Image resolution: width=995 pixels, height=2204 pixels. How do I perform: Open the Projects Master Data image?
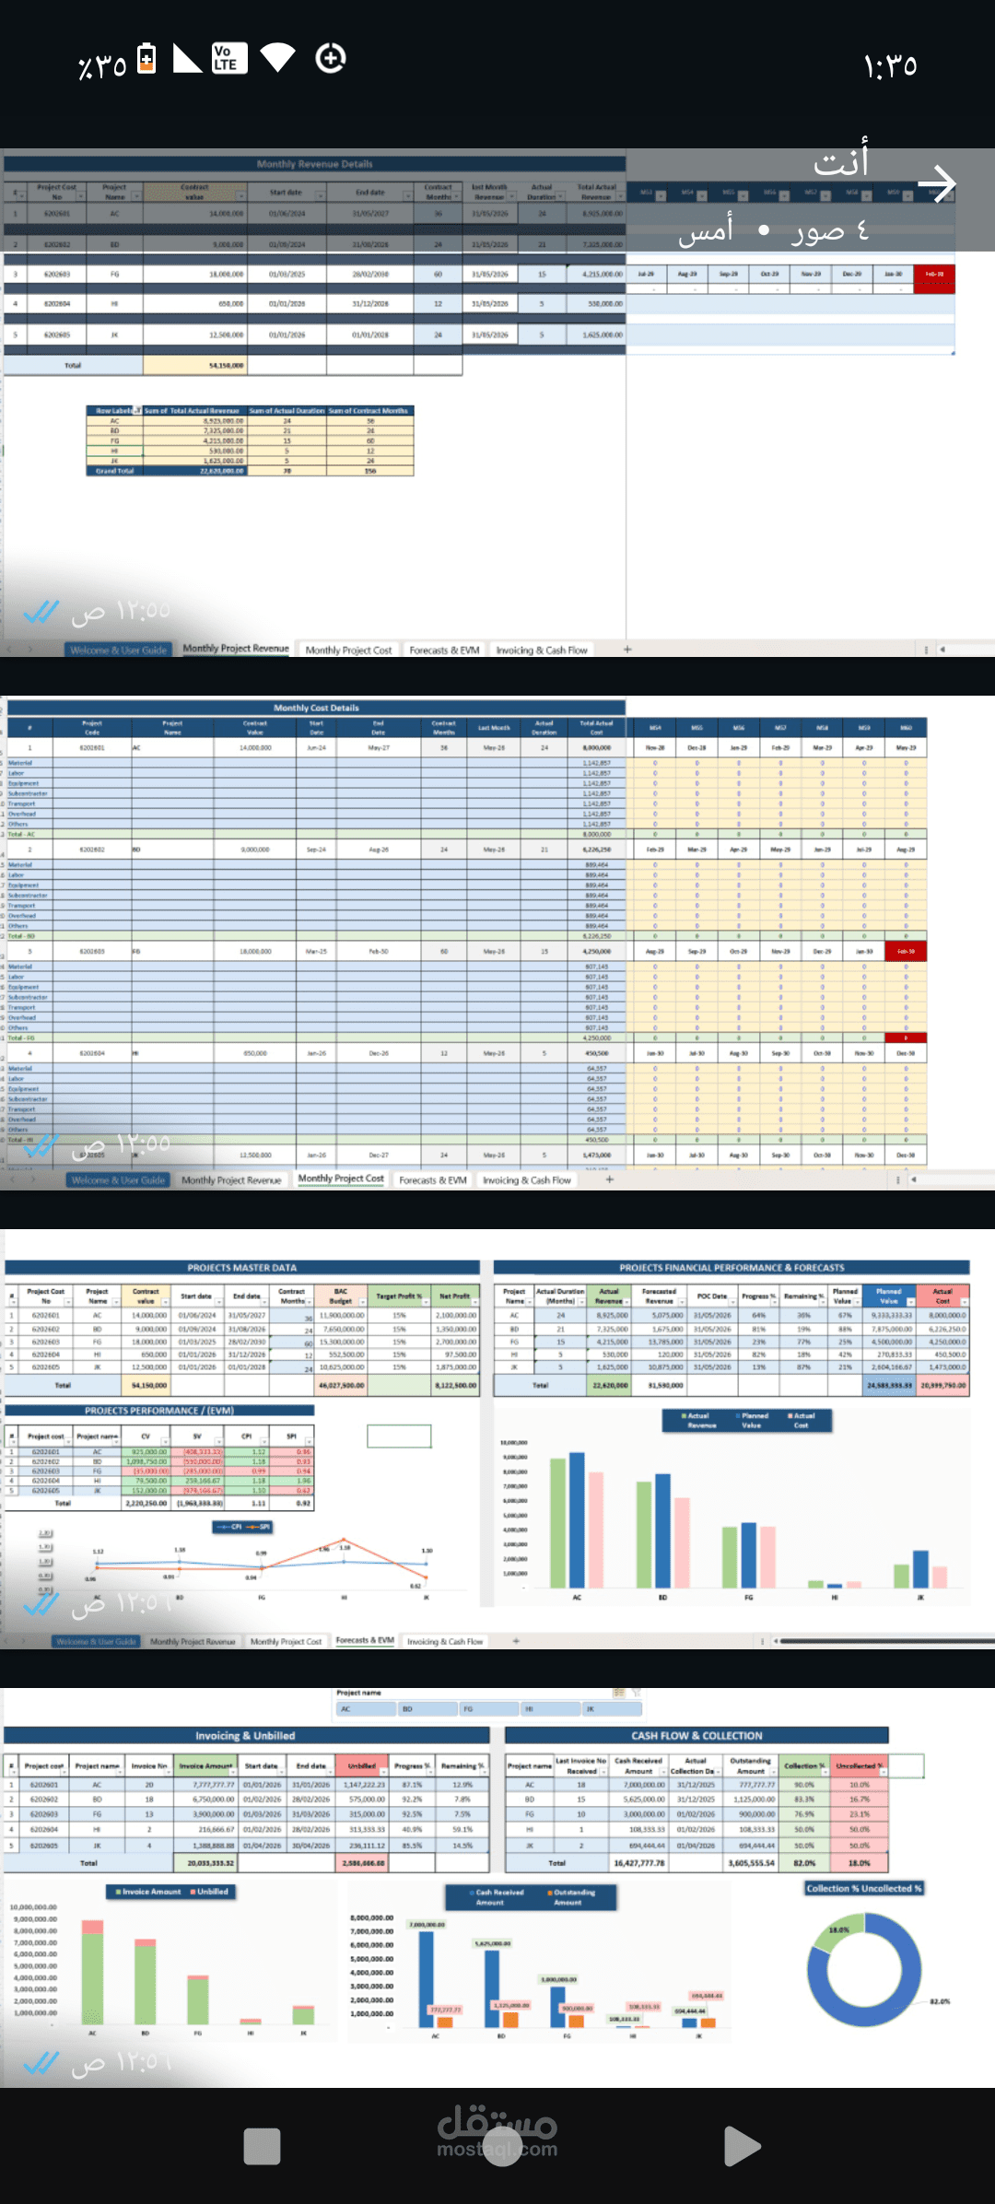(x=497, y=1438)
